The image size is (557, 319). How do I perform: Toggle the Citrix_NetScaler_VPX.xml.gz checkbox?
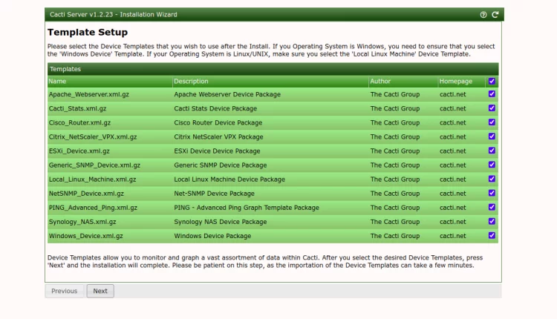492,137
